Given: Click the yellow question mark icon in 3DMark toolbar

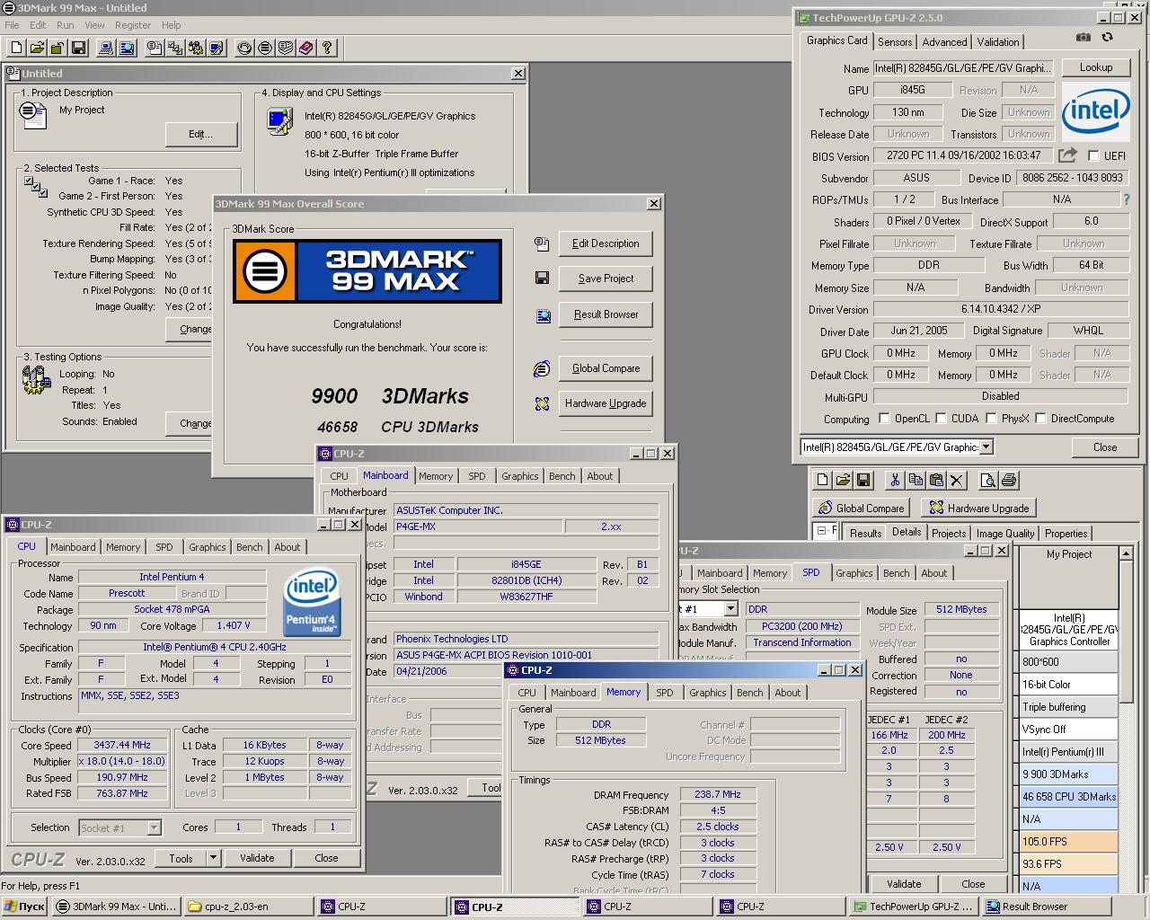Looking at the screenshot, I should pyautogui.click(x=327, y=48).
